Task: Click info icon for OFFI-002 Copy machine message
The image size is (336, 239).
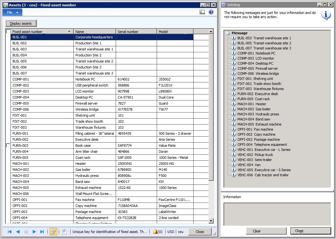Action: point(234,134)
